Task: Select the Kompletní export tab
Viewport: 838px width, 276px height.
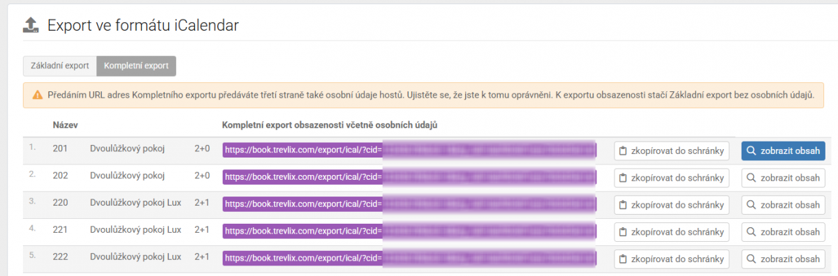Action: (136, 66)
